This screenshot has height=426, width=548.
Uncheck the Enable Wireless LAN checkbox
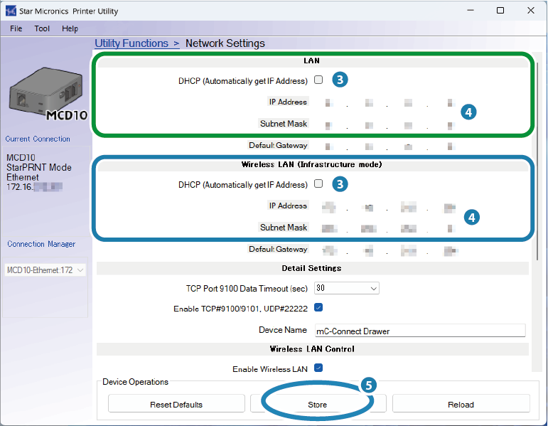318,368
